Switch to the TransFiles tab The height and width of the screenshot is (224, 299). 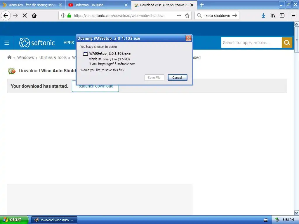click(33, 5)
